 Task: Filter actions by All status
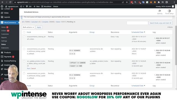click(23, 22)
